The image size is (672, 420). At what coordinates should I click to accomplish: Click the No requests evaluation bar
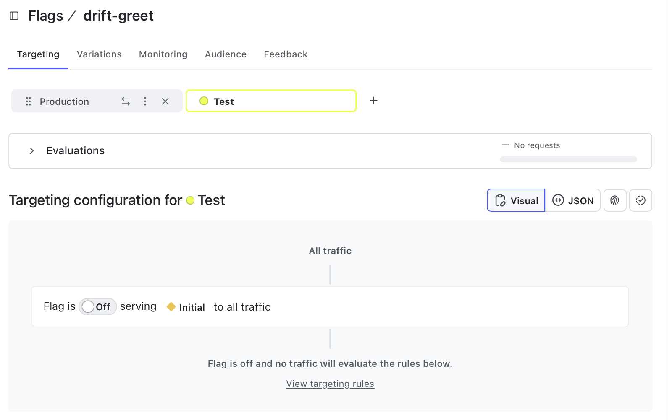pyautogui.click(x=568, y=159)
